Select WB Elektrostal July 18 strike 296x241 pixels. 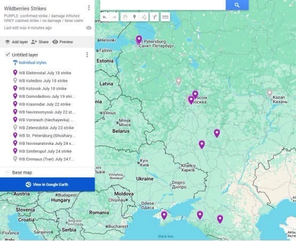click(x=42, y=73)
